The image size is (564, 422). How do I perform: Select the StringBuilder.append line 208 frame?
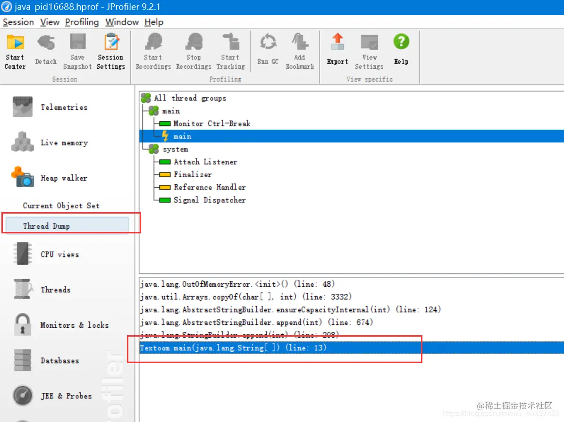pyautogui.click(x=240, y=335)
